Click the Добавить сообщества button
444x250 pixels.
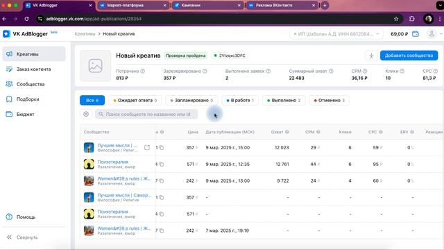pos(409,56)
